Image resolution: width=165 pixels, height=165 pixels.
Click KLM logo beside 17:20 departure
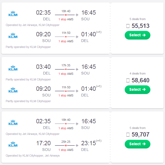[13, 144]
